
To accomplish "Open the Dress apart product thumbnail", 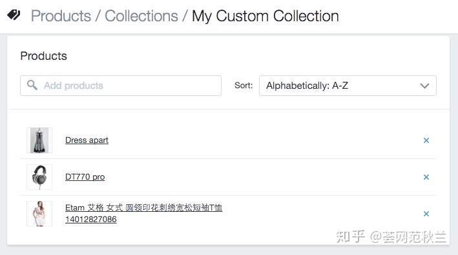I will pyautogui.click(x=39, y=140).
